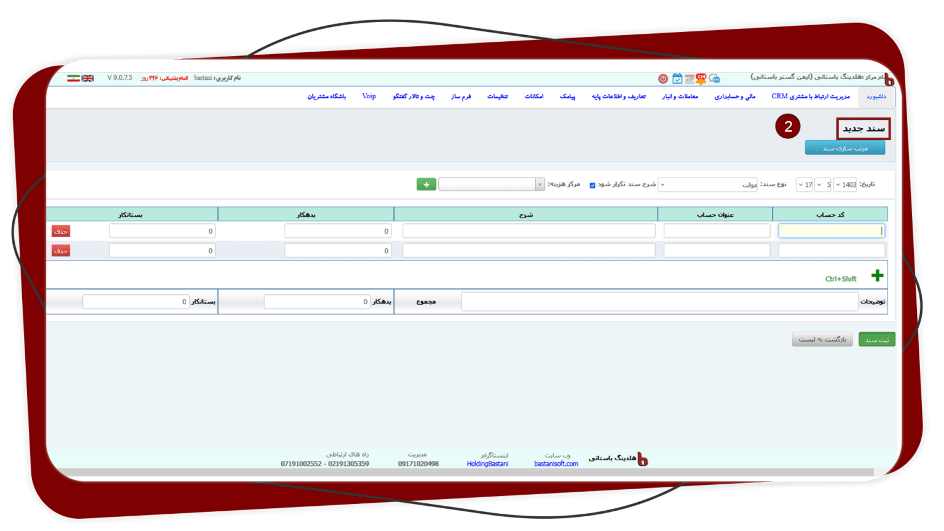Open the HoldingBastani Instagram link

[487, 464]
